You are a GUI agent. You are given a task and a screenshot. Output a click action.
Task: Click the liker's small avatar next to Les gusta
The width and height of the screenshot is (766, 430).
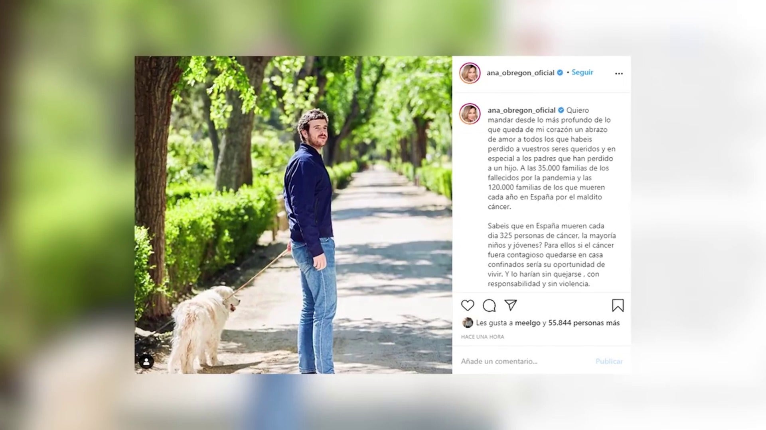(x=468, y=322)
